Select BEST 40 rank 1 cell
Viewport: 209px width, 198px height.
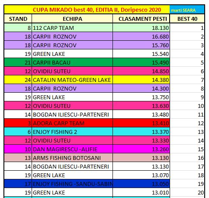point(187,28)
